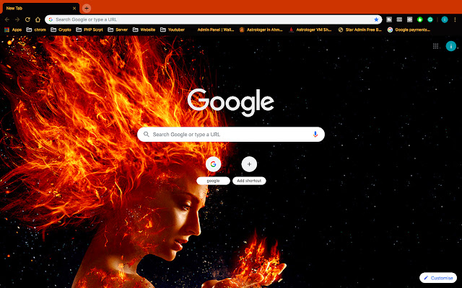
Task: Close the New Tab tab
Action: point(74,8)
